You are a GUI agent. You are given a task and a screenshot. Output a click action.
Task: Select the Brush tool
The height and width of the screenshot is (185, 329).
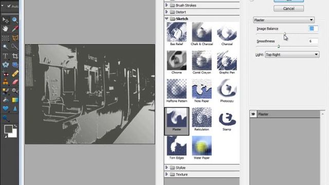(x=6, y=91)
